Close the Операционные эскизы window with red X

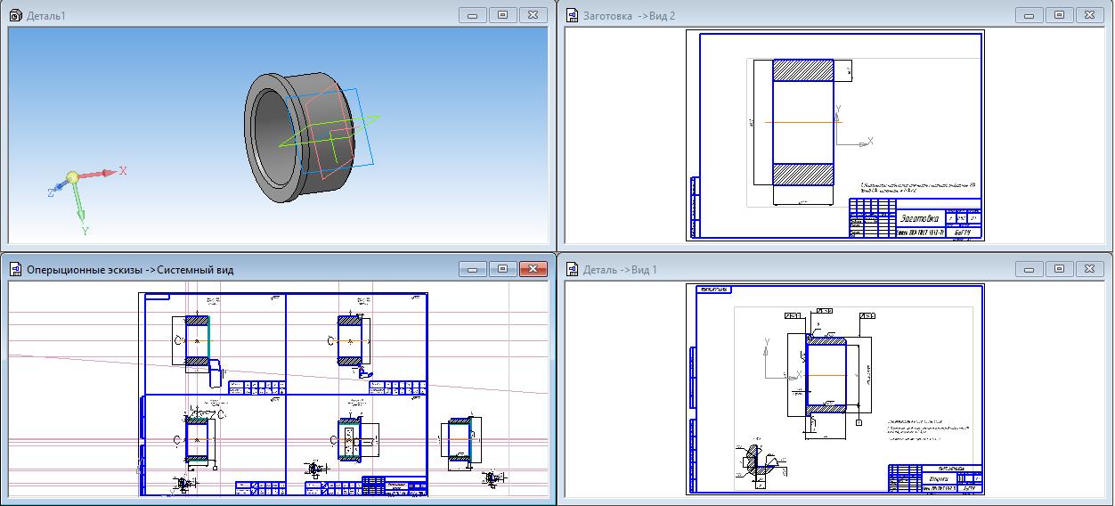(x=533, y=268)
